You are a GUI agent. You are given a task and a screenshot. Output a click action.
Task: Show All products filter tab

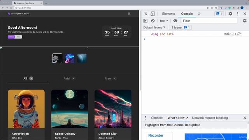coord(28,79)
